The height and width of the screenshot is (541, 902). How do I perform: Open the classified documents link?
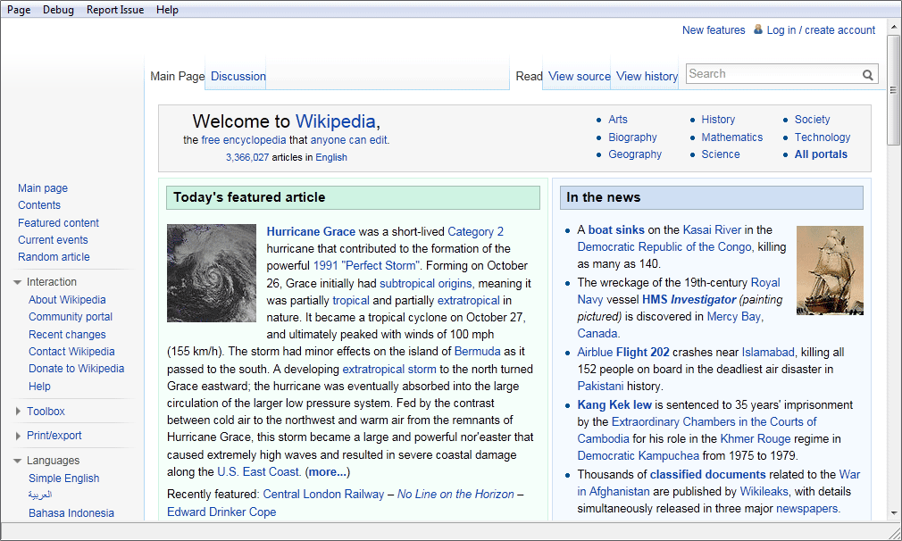707,475
